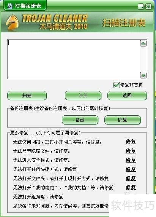Restore registry with 恢复 button
Viewport: 156px width, 217px height.
[x=123, y=120]
